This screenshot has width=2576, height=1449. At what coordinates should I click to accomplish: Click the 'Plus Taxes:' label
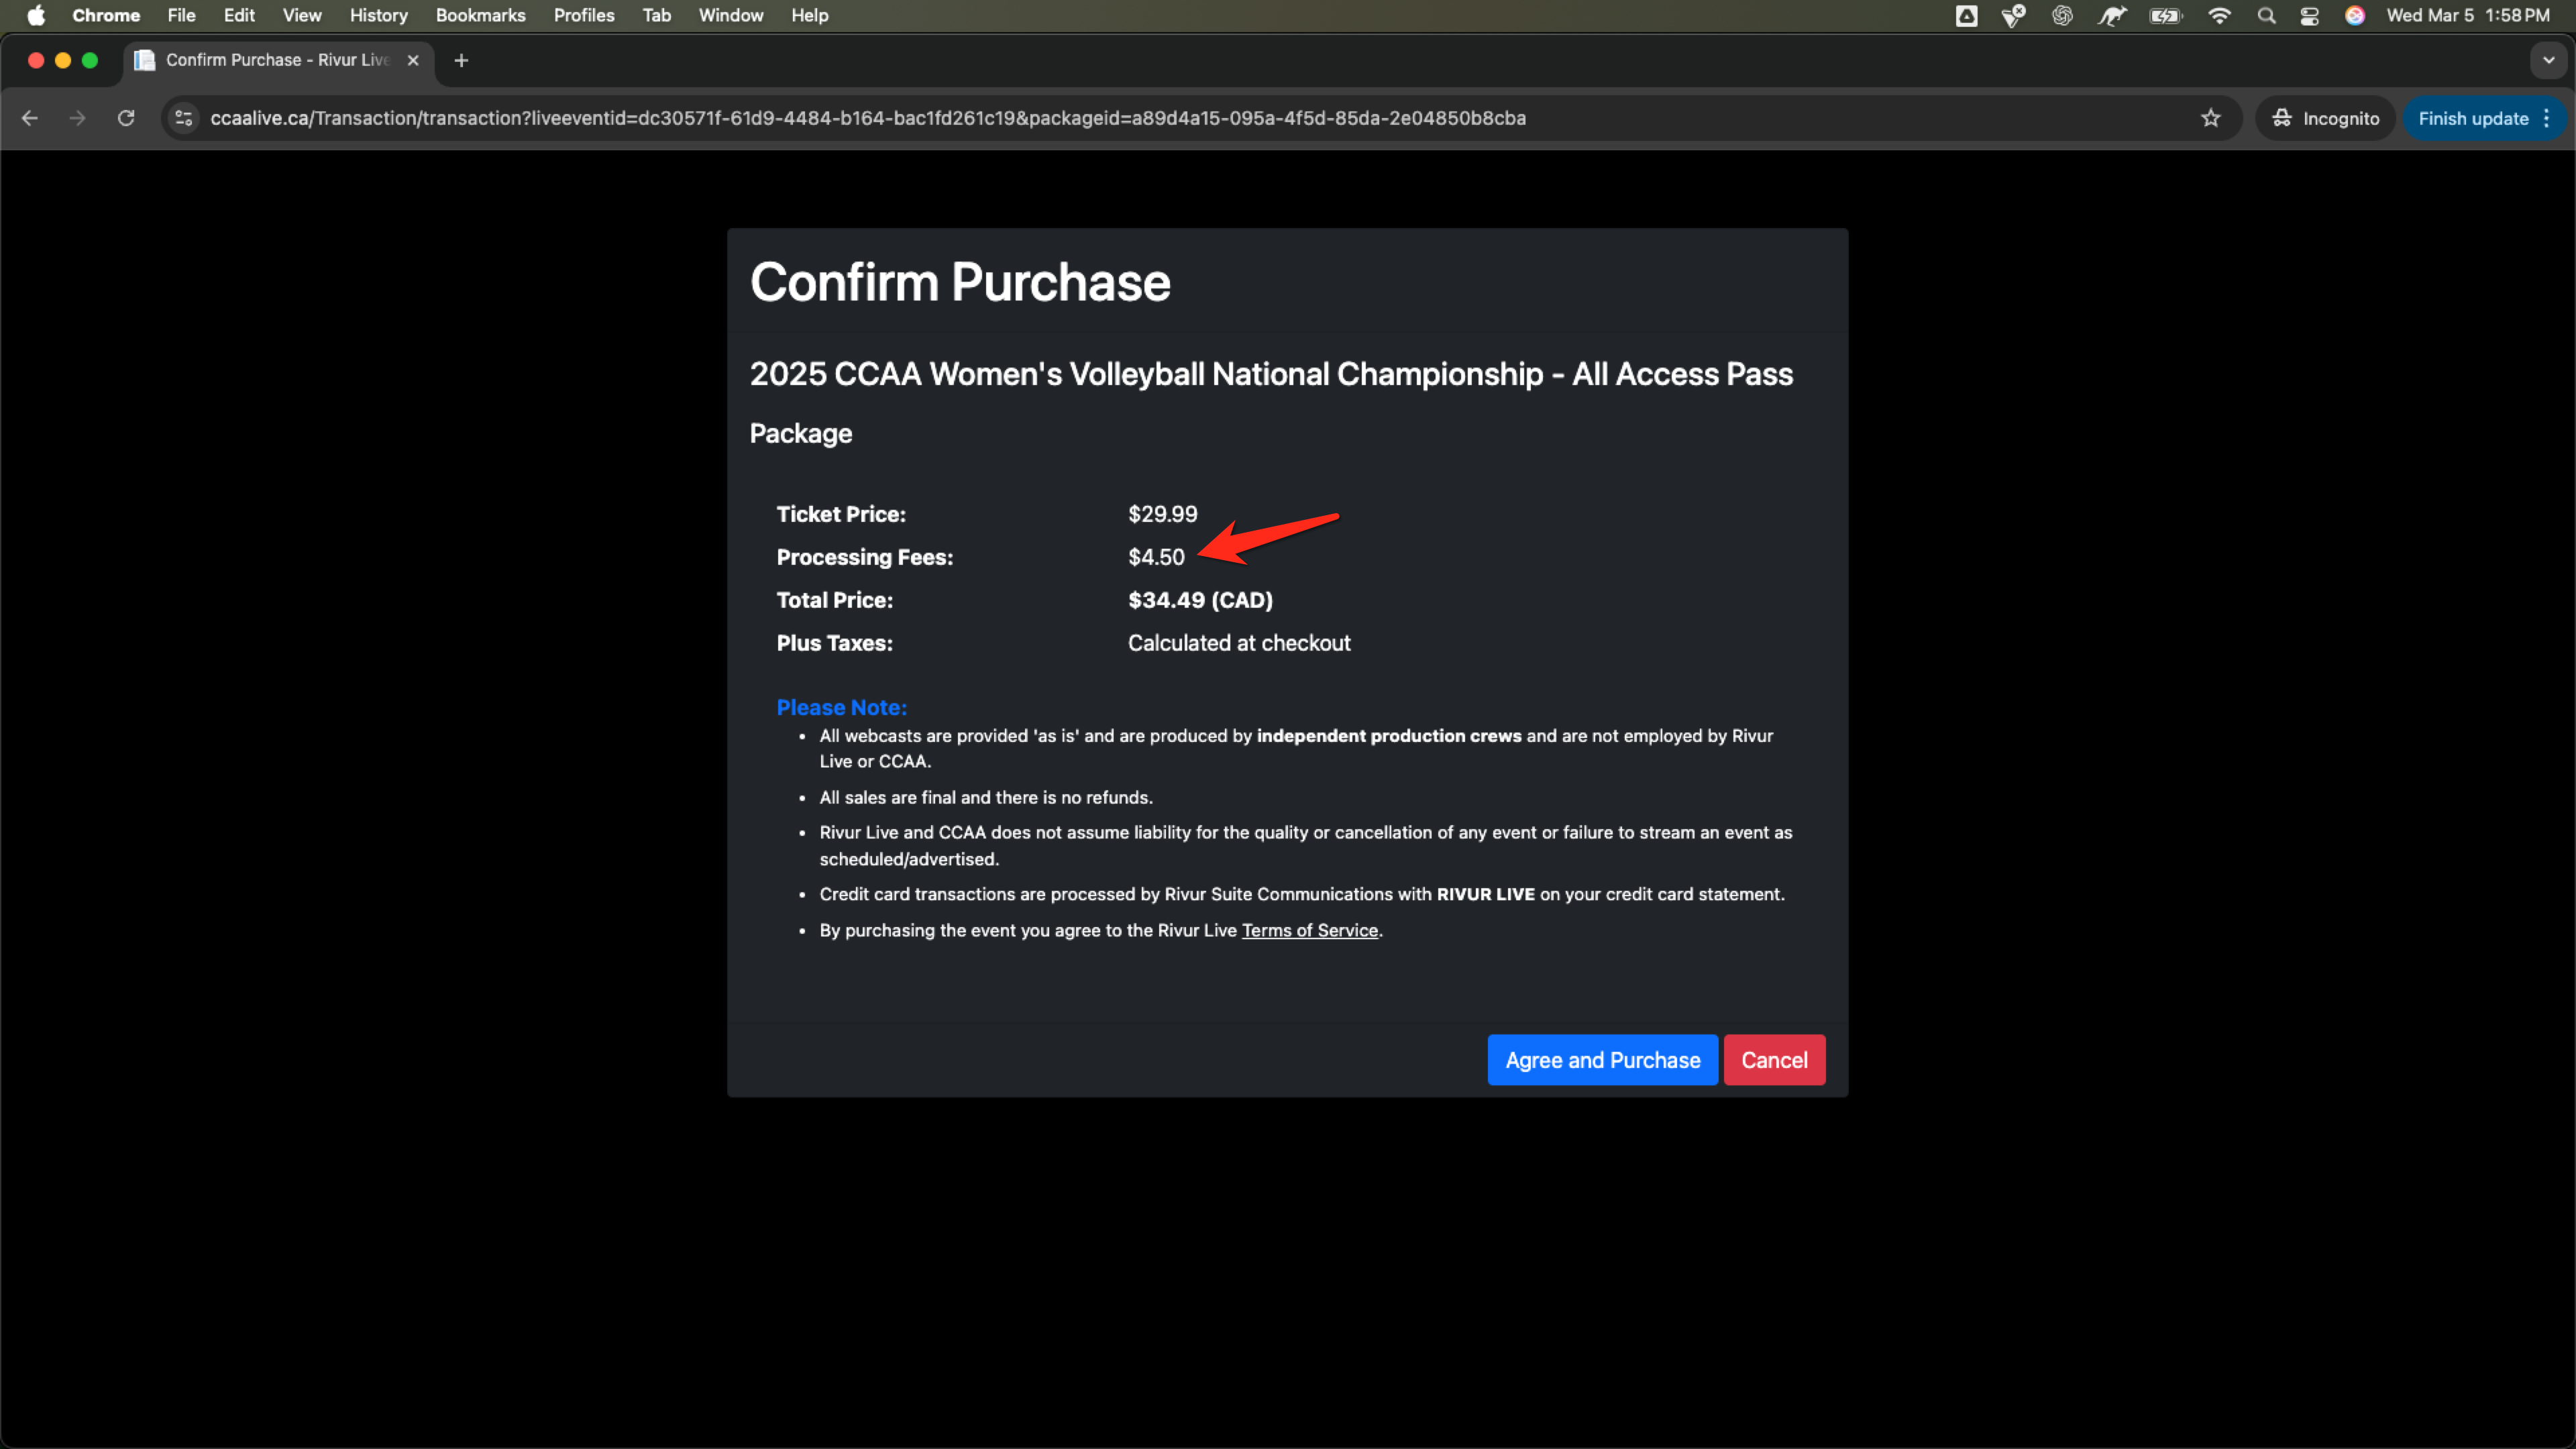[x=835, y=643]
